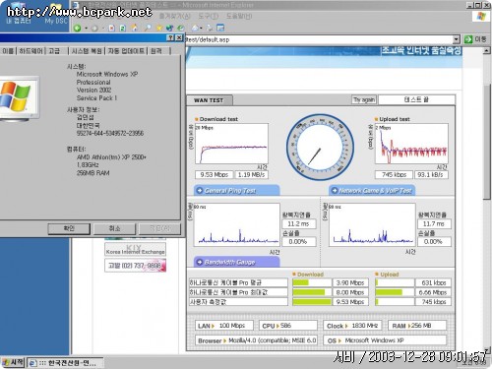This screenshot has height=369, width=492.
Task: Click the 하나로통신 케이블 Pro 평균 download bar
Action: 300,282
